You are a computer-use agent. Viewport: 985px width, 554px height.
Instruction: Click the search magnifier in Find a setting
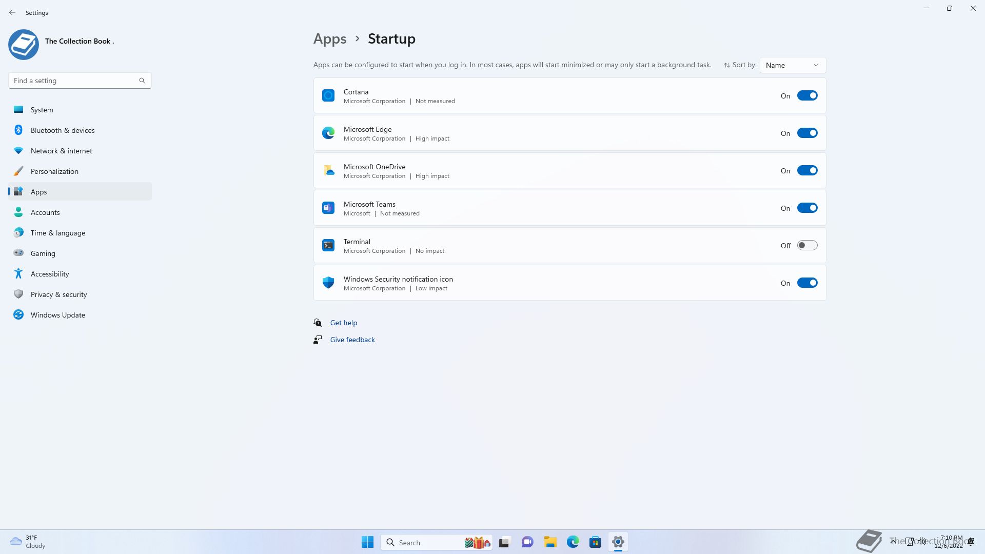(142, 81)
